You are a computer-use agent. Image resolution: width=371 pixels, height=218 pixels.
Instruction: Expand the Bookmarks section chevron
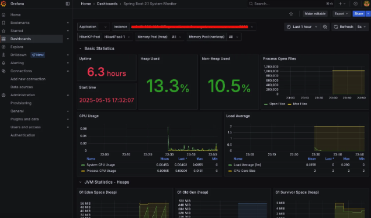(x=68, y=23)
